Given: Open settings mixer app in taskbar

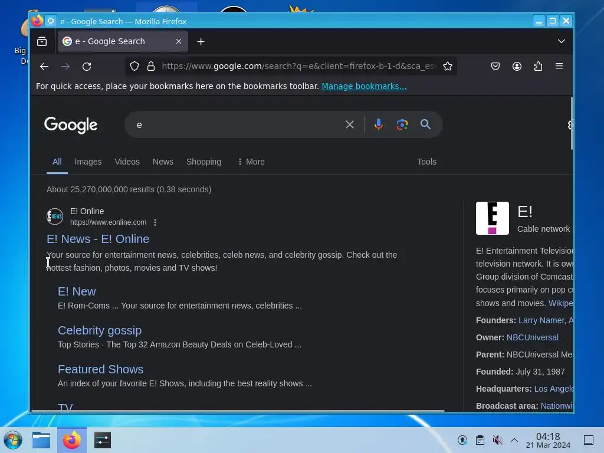Looking at the screenshot, I should pos(103,440).
